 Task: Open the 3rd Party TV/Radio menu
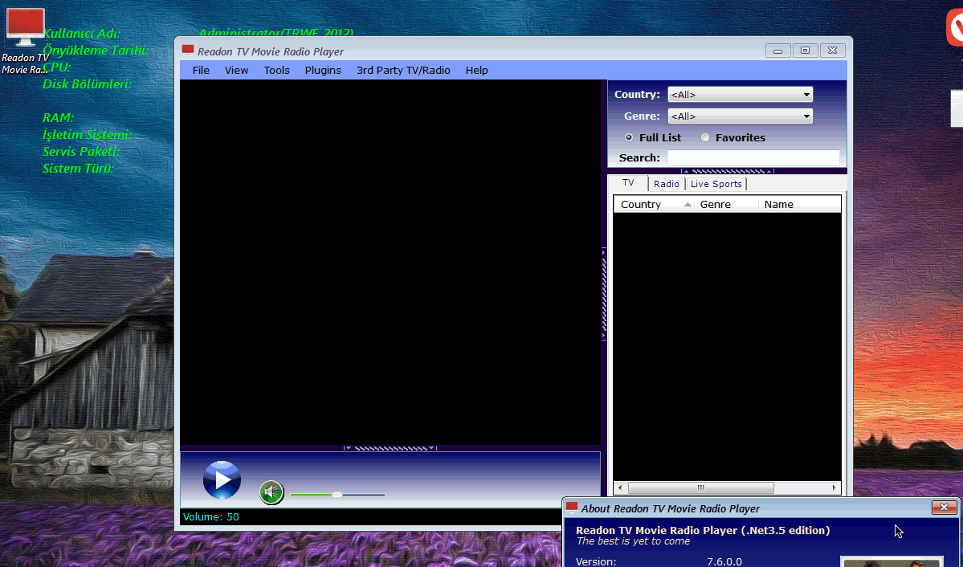point(403,70)
